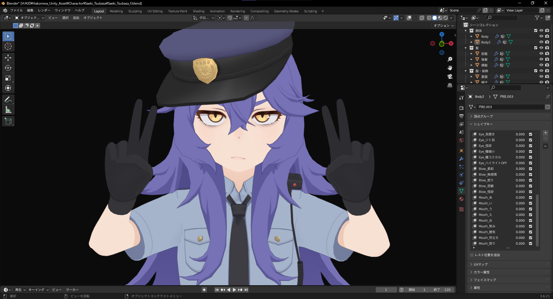The width and height of the screenshot is (553, 299).
Task: Expand the UVマップ panel
Action: coord(480,264)
